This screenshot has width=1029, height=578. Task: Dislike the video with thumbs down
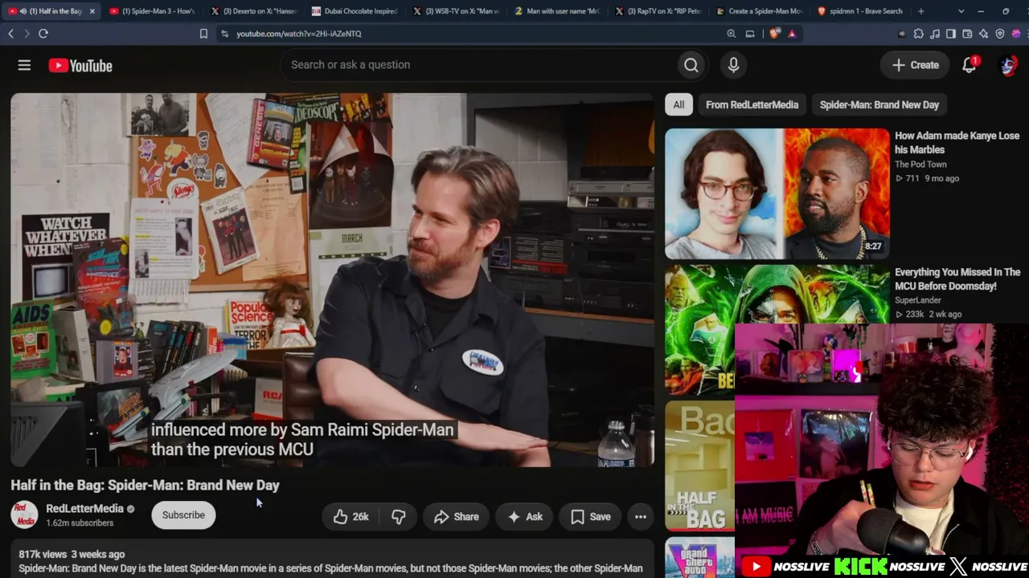coord(399,517)
